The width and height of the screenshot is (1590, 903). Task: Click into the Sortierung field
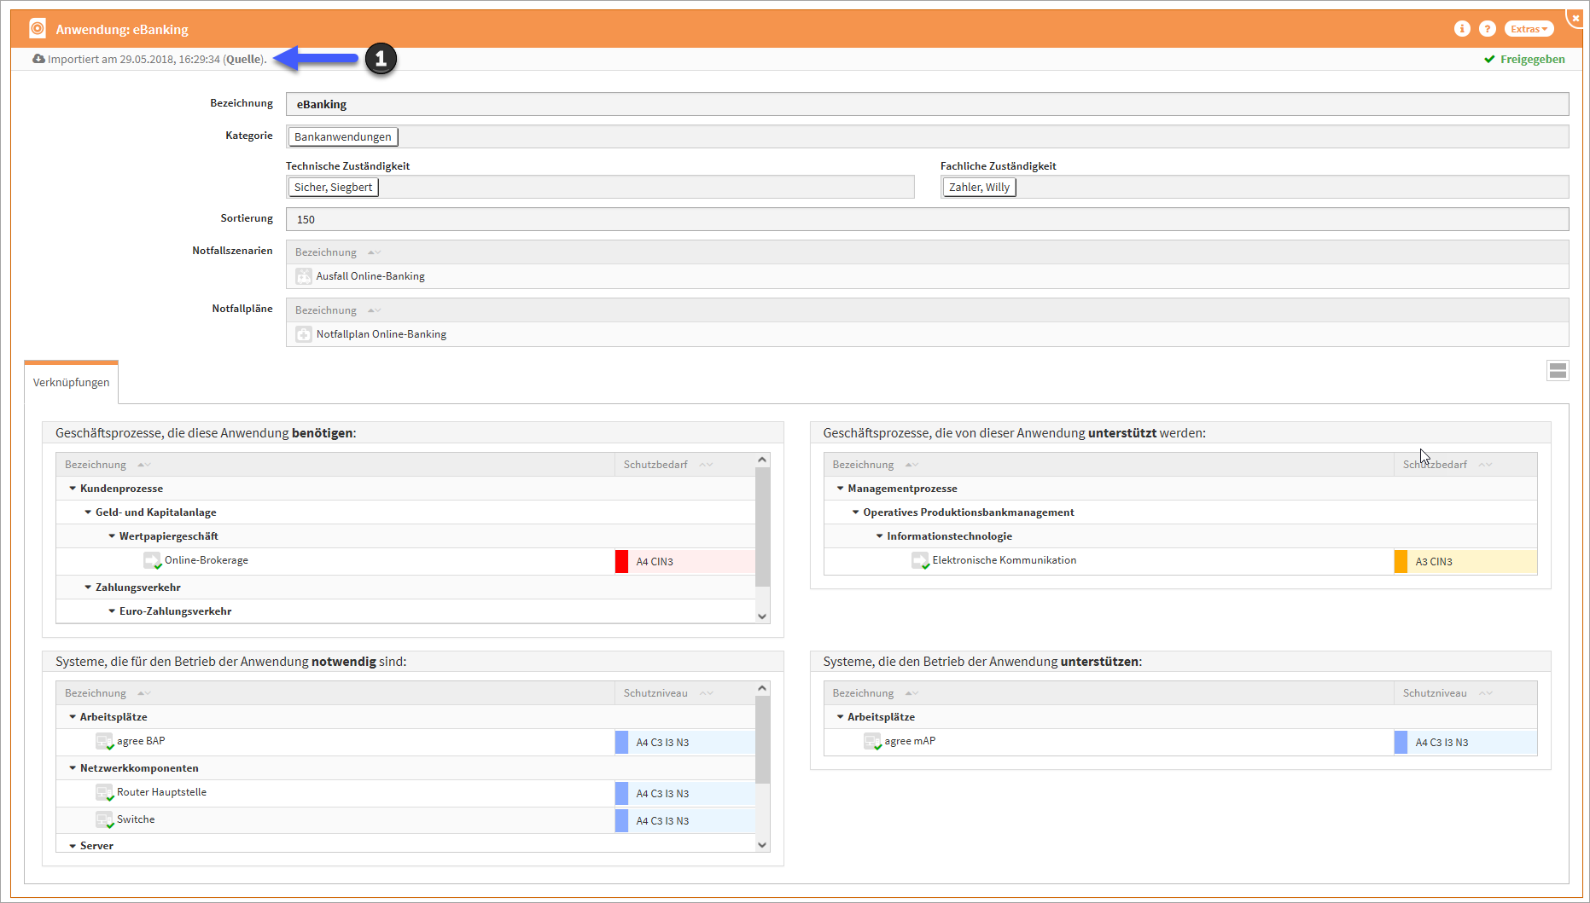click(927, 219)
